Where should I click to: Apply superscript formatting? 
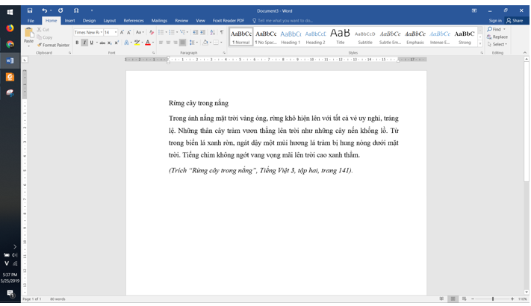coord(117,43)
